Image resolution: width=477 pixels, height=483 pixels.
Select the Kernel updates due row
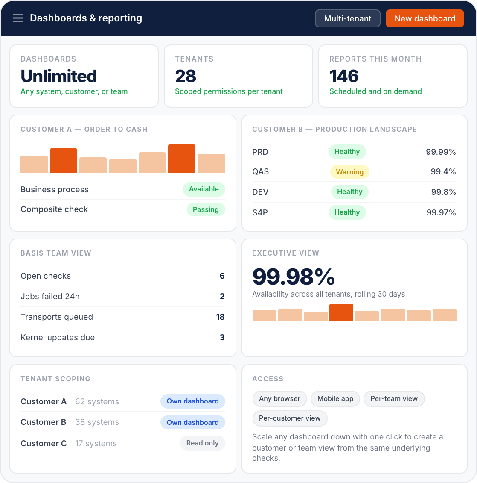point(123,337)
